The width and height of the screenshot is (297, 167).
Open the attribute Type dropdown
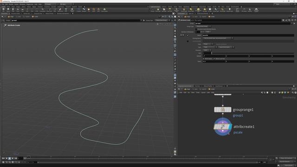[210, 47]
